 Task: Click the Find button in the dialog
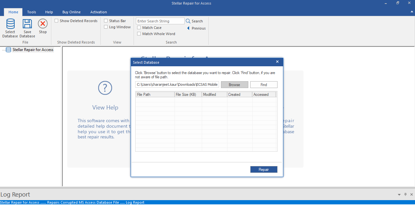(264, 85)
